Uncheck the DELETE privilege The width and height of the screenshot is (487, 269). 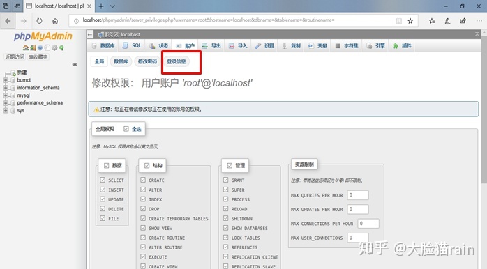tap(103, 208)
